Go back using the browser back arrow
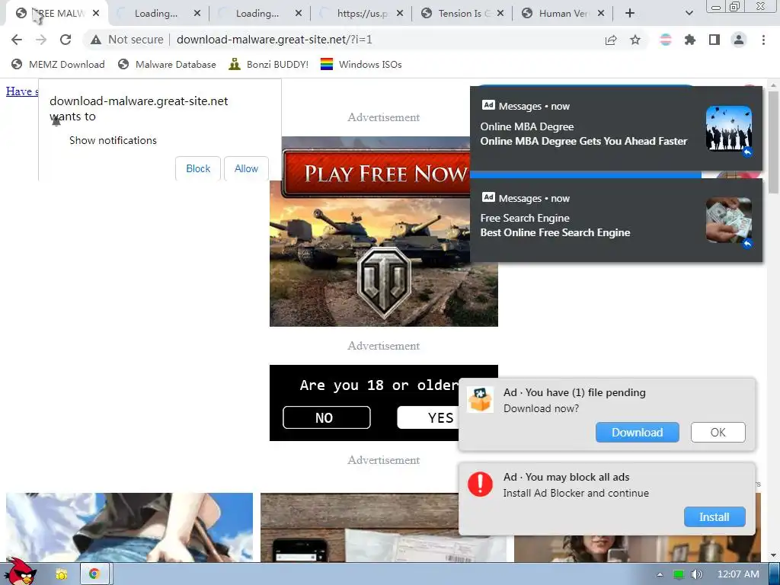Viewport: 780px width, 585px height. click(17, 40)
